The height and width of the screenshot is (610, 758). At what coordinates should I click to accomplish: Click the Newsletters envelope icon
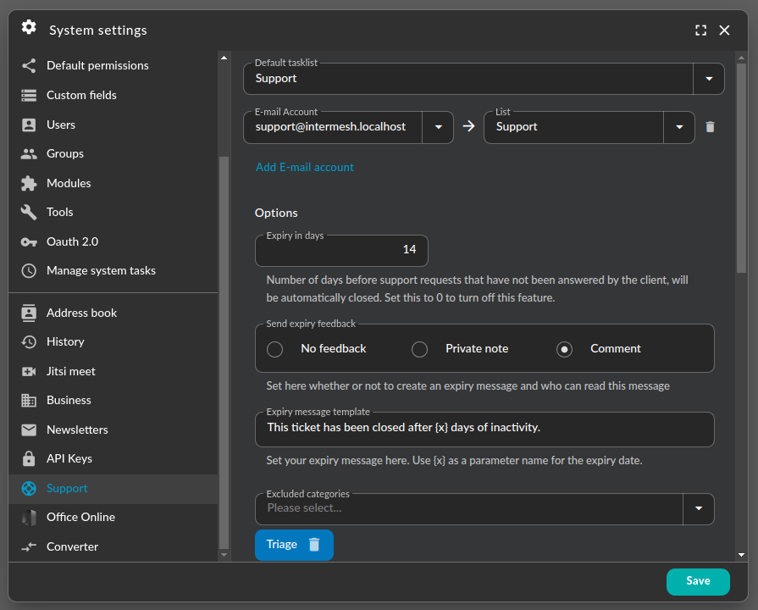[29, 430]
